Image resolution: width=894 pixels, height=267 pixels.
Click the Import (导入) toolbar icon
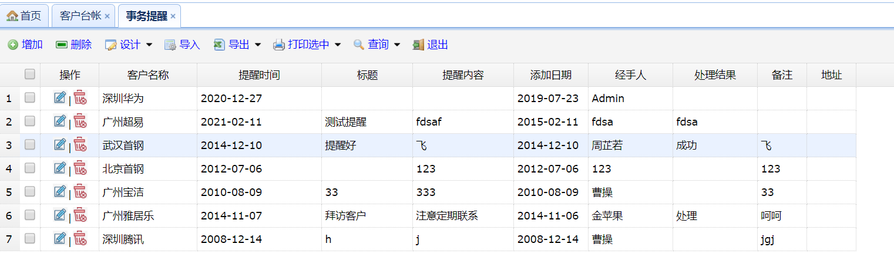coord(170,45)
